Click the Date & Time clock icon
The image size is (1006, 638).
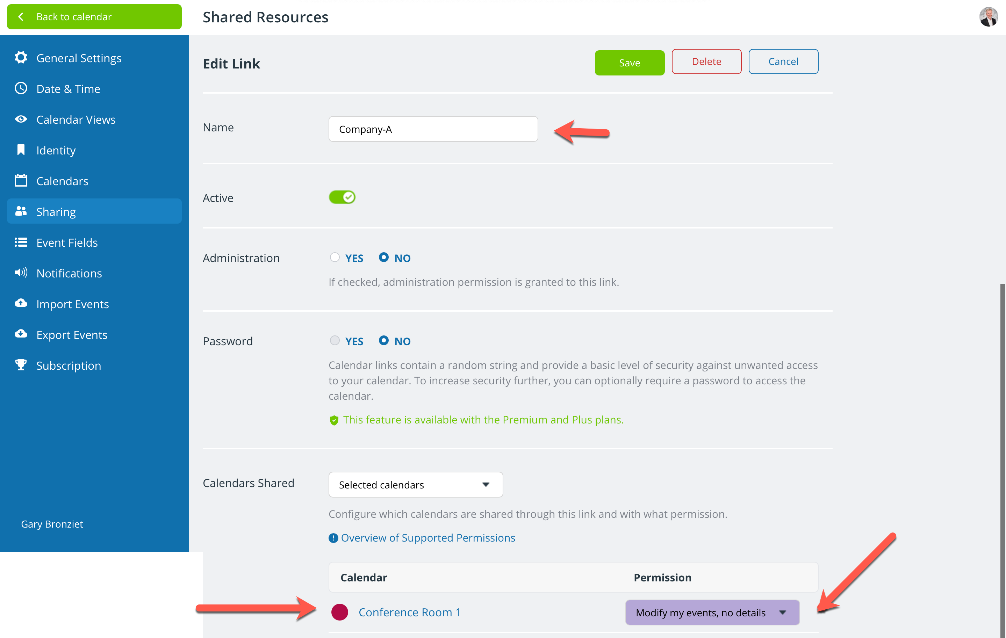(21, 88)
